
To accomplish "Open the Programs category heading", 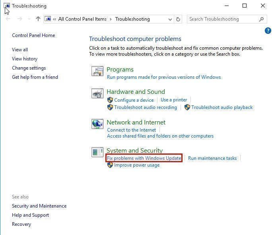I will [x=120, y=70].
